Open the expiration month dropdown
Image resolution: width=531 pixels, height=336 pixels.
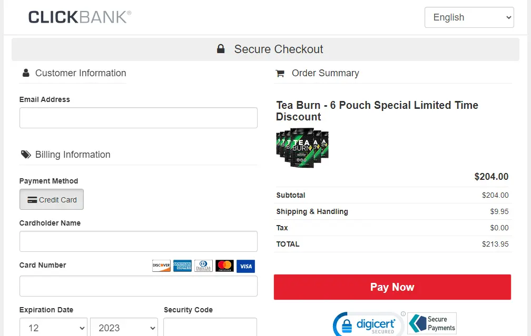tap(53, 328)
